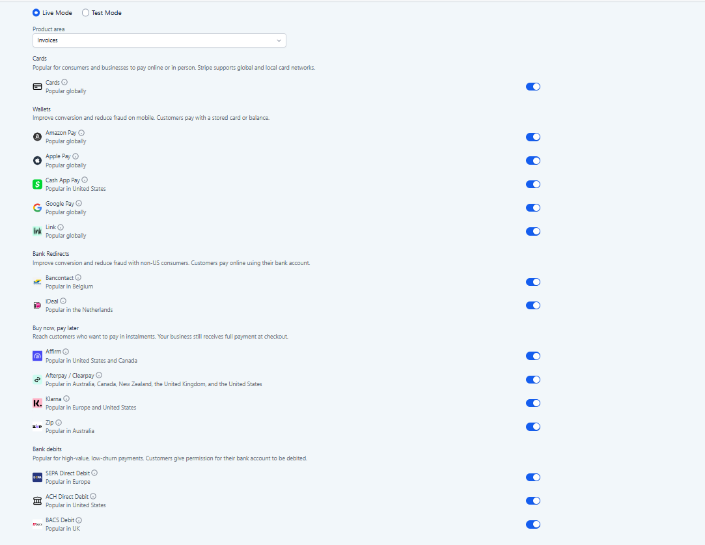This screenshot has height=545, width=705.
Task: Toggle the Cash App Pay switch
Action: [532, 184]
